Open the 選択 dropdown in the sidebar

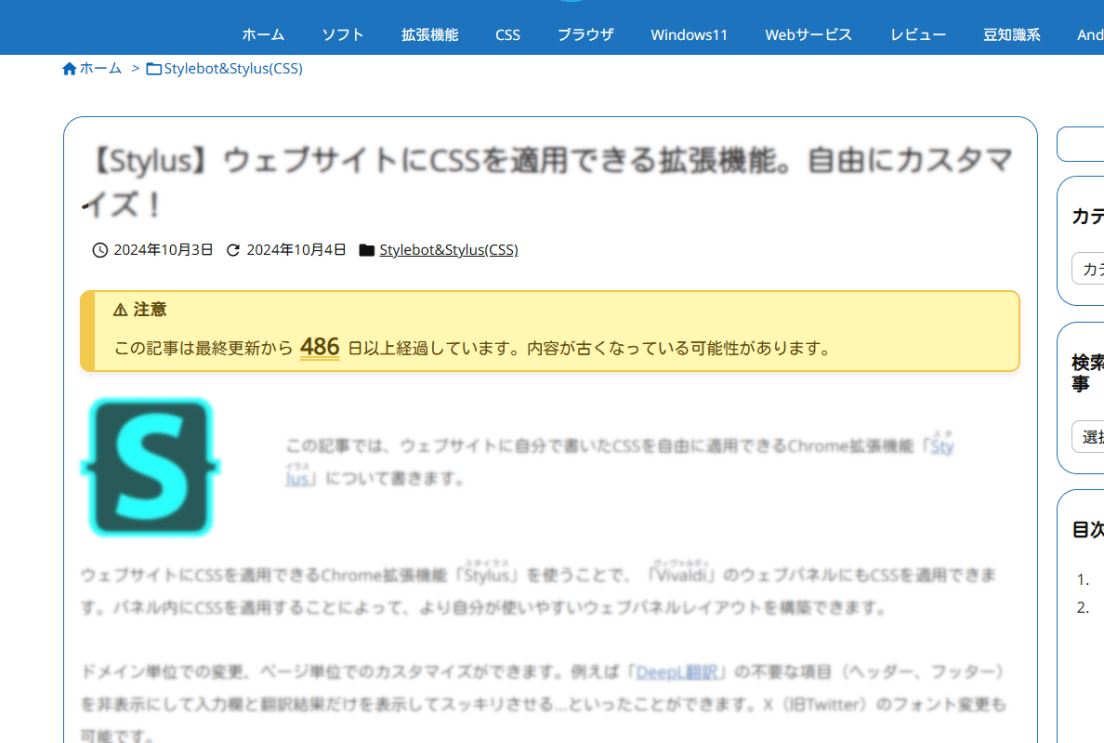[1087, 437]
